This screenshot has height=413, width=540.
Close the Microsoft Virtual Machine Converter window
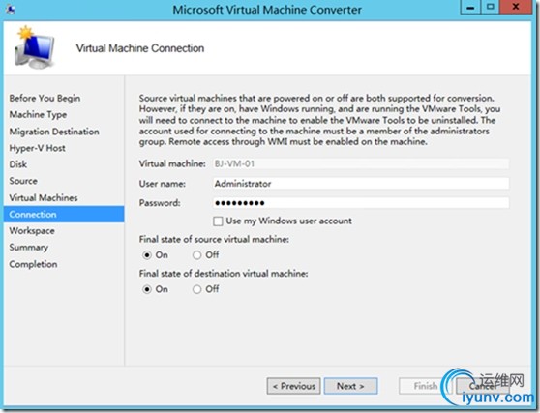pyautogui.click(x=516, y=7)
